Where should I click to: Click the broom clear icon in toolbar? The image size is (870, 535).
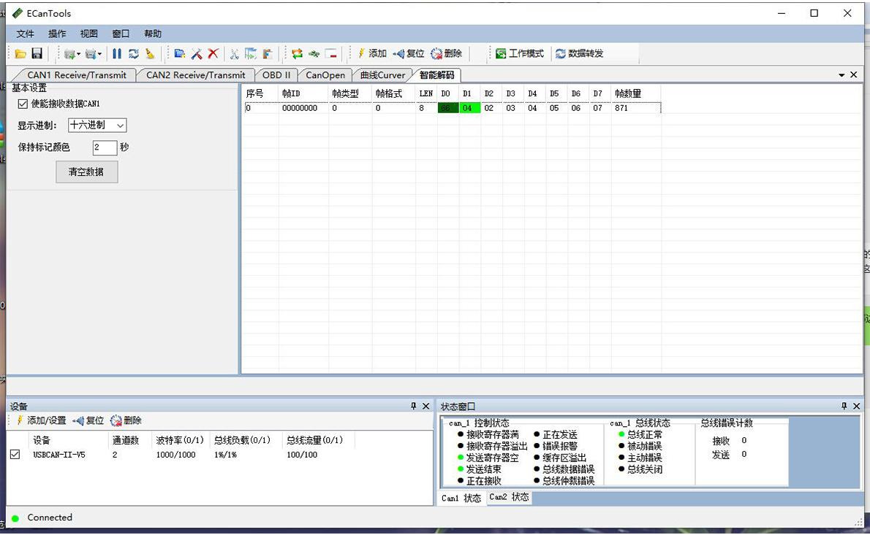tap(150, 54)
